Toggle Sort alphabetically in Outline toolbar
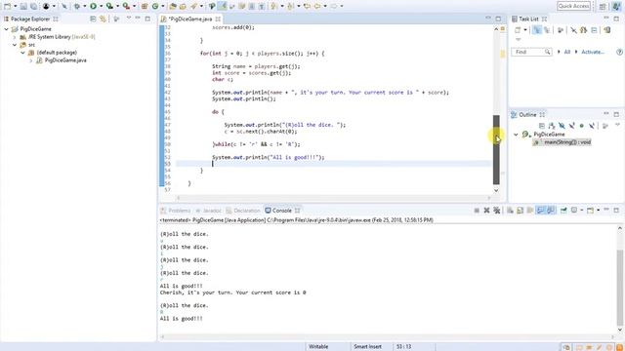 [x=552, y=126]
